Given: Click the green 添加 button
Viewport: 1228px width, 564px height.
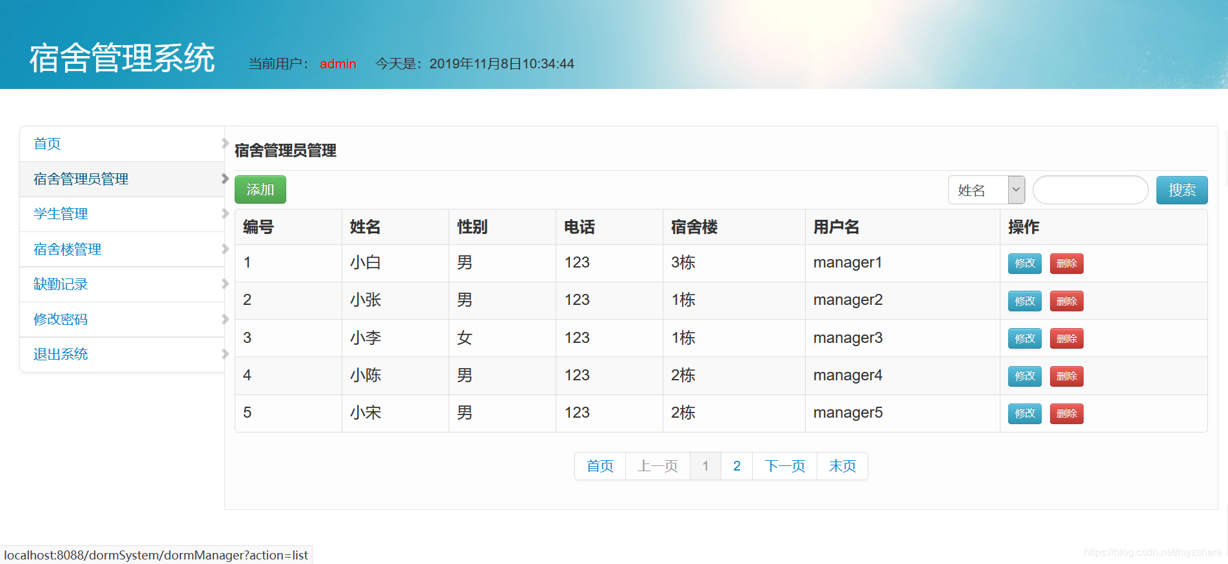Looking at the screenshot, I should [260, 190].
